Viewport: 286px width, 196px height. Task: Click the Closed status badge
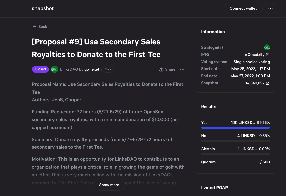(x=40, y=69)
